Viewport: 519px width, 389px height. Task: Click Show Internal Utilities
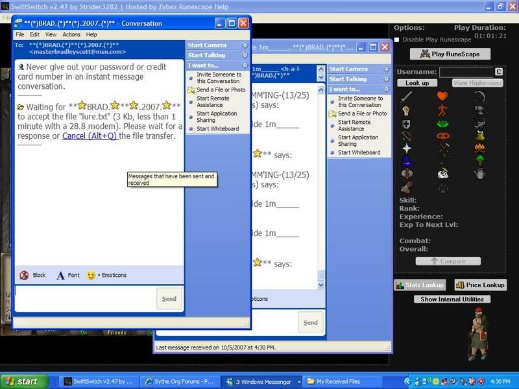pyautogui.click(x=452, y=300)
